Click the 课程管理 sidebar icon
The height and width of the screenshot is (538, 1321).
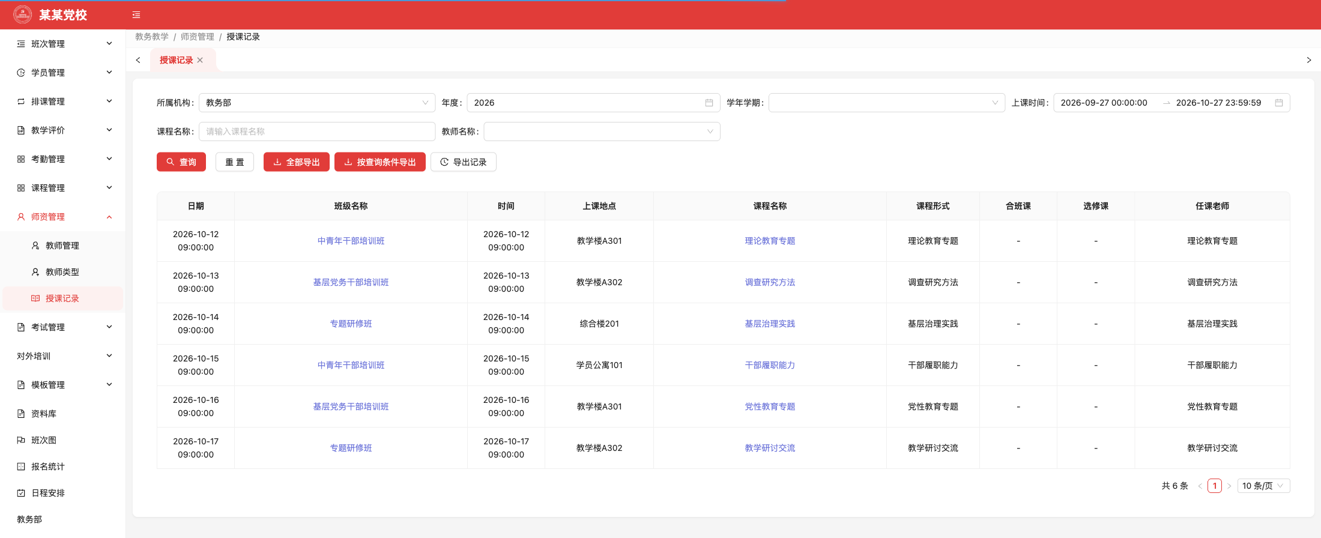click(21, 188)
